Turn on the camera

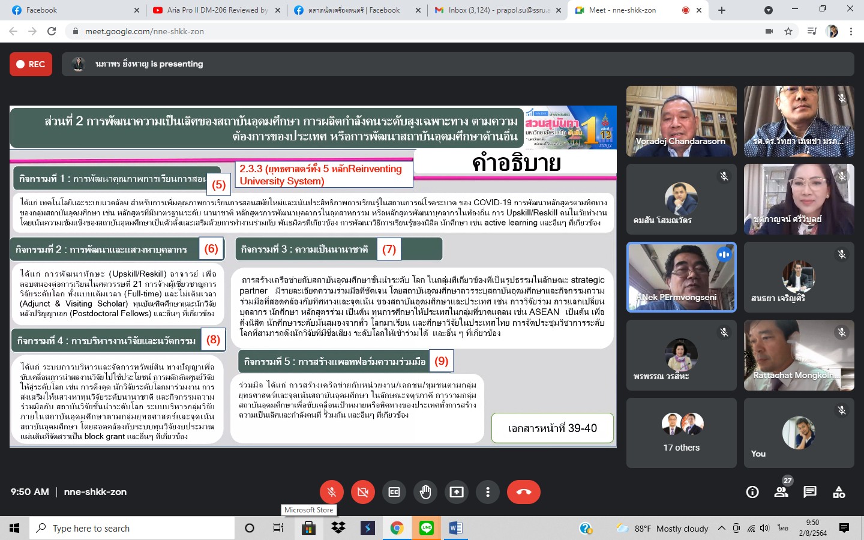(362, 492)
